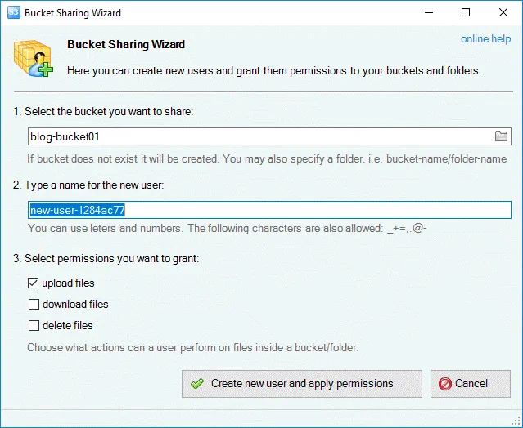Maximize the Bucket Sharing Wizard window
Viewport: 523px width, 428px height.
[466, 12]
